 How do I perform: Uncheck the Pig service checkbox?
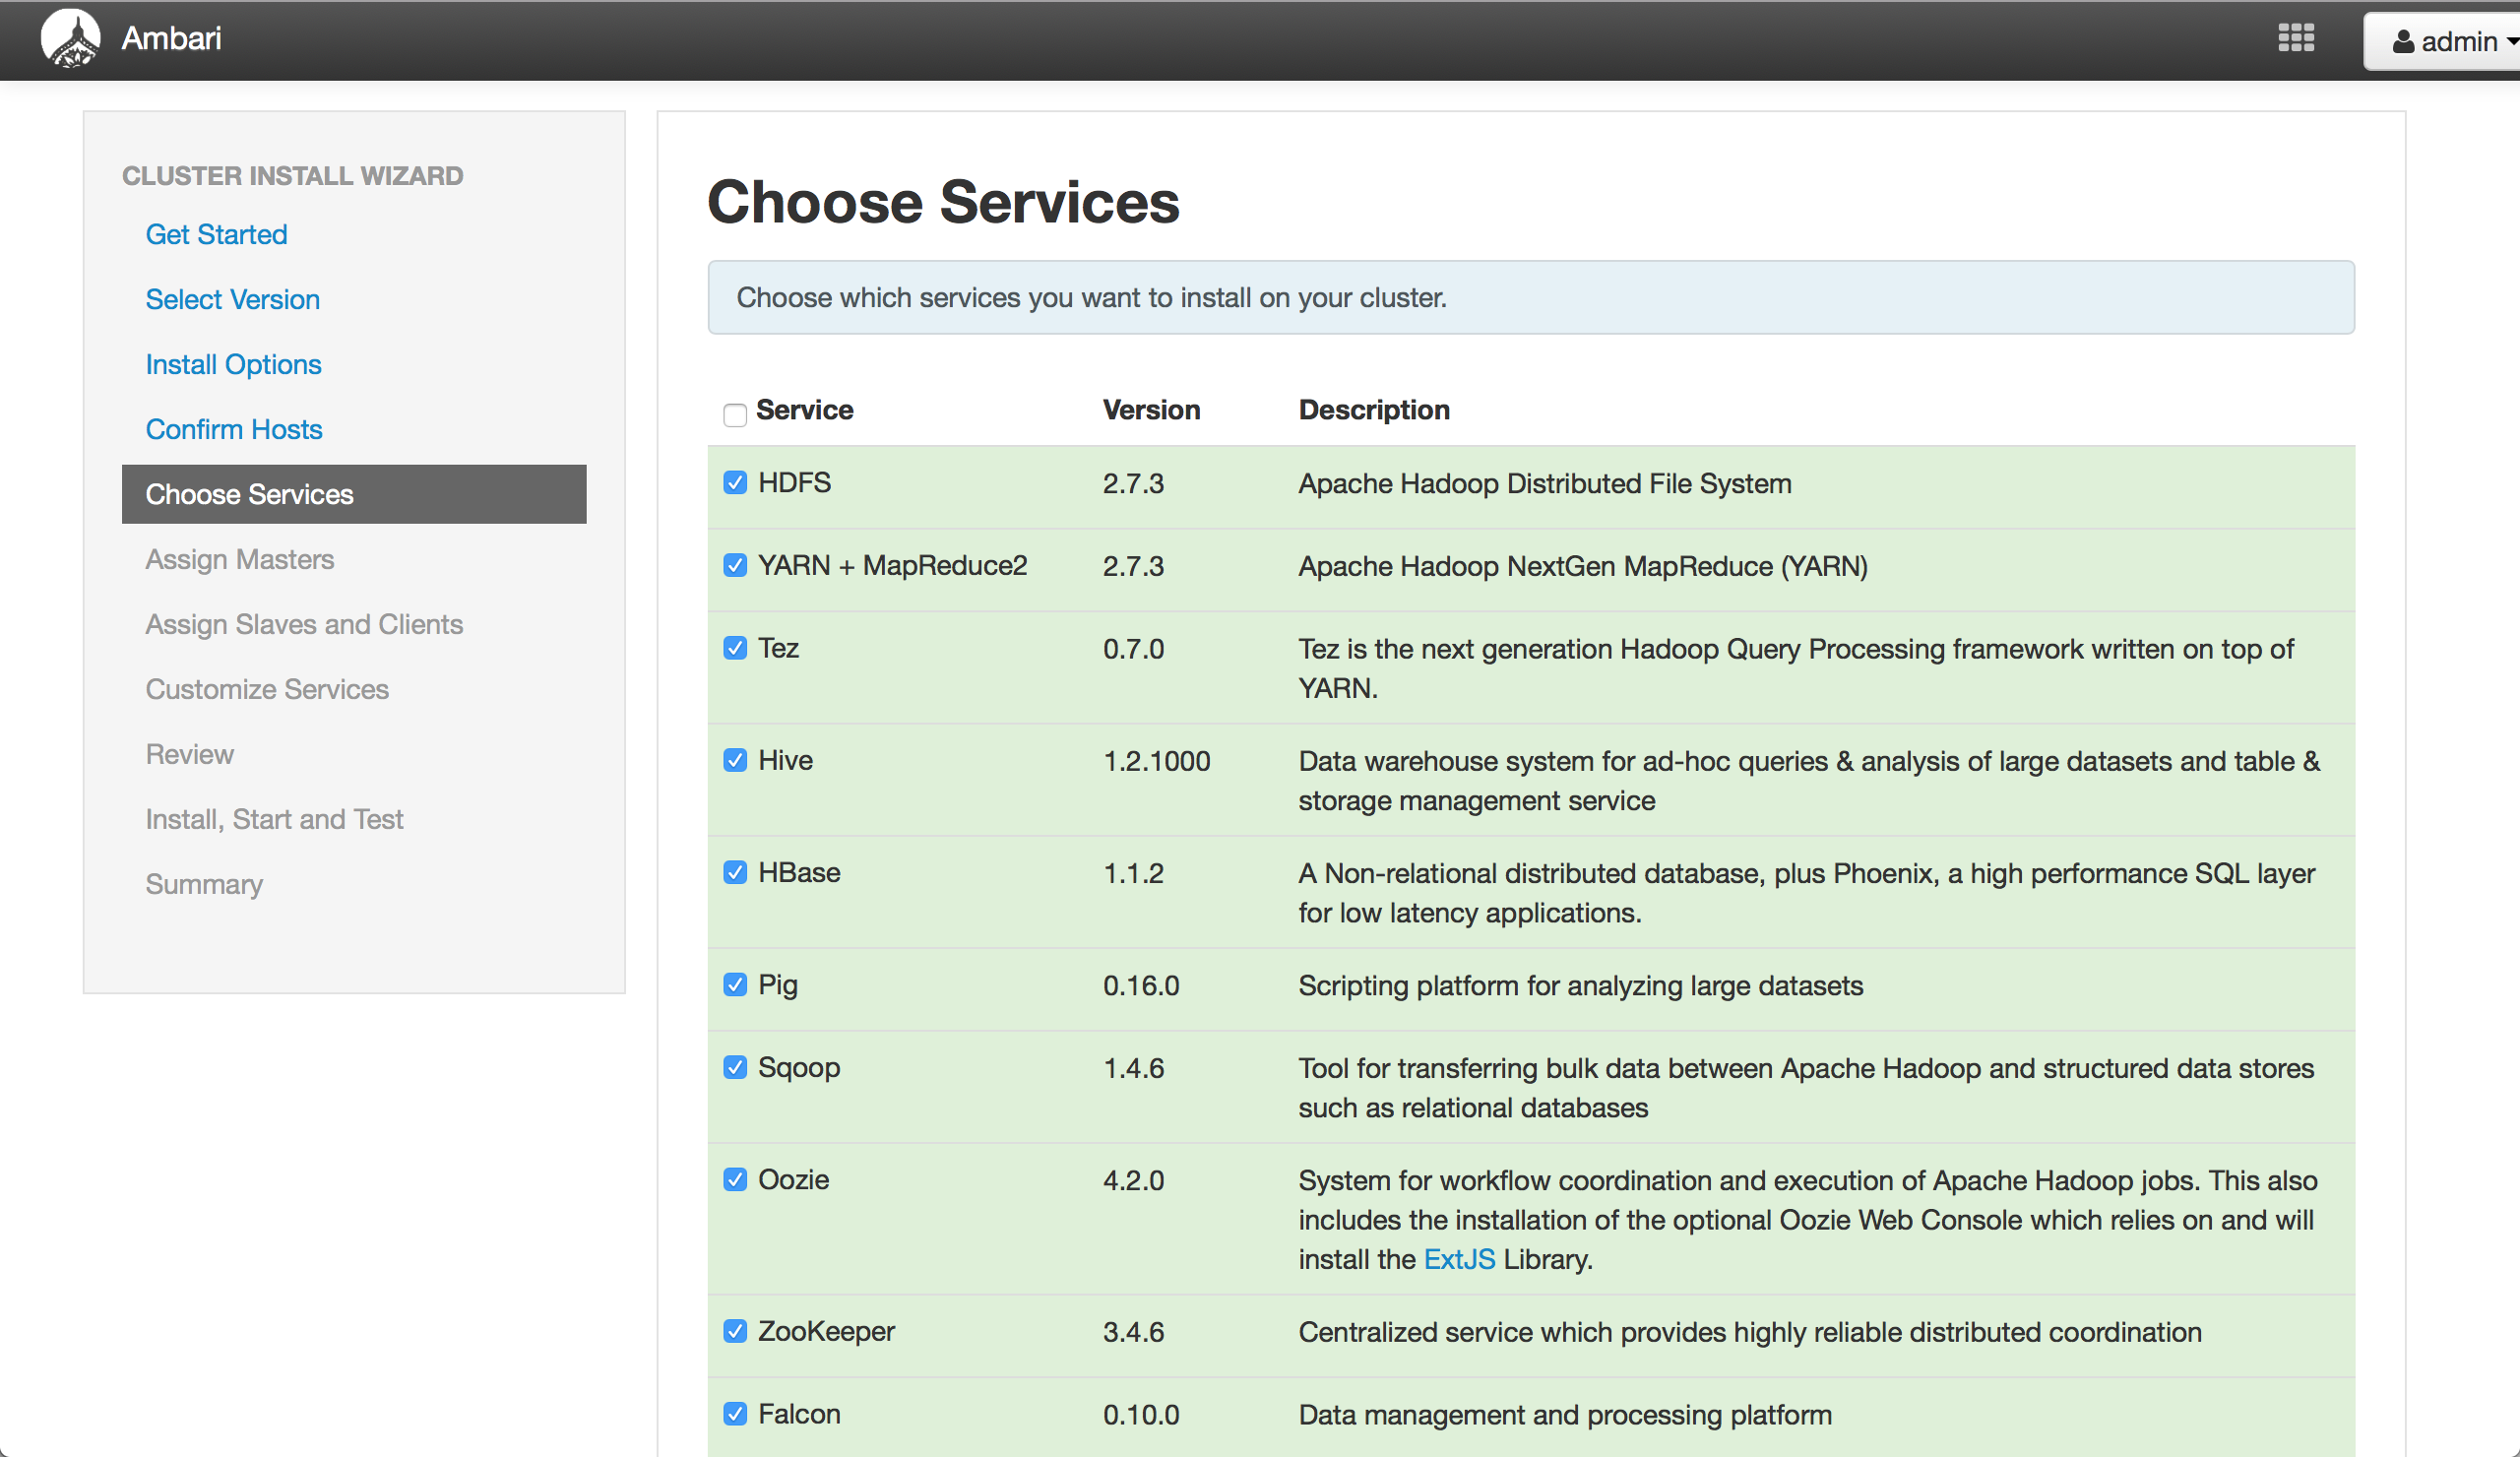click(735, 985)
